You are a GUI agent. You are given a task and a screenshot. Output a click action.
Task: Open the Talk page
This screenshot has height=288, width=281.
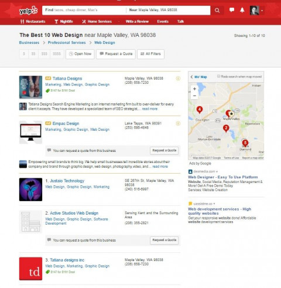click(180, 22)
